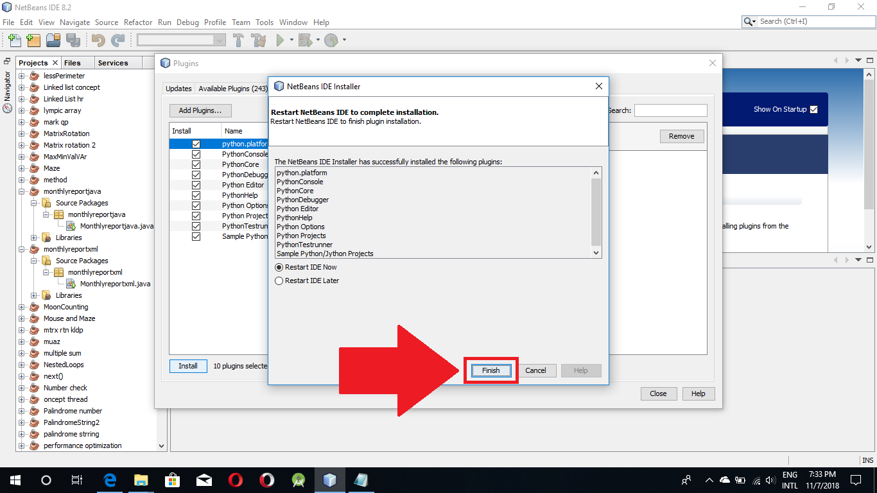The height and width of the screenshot is (493, 877).
Task: Click the New Project toolbar icon
Action: pyautogui.click(x=33, y=40)
